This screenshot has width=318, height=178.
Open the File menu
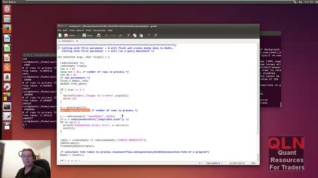tap(60, 30)
